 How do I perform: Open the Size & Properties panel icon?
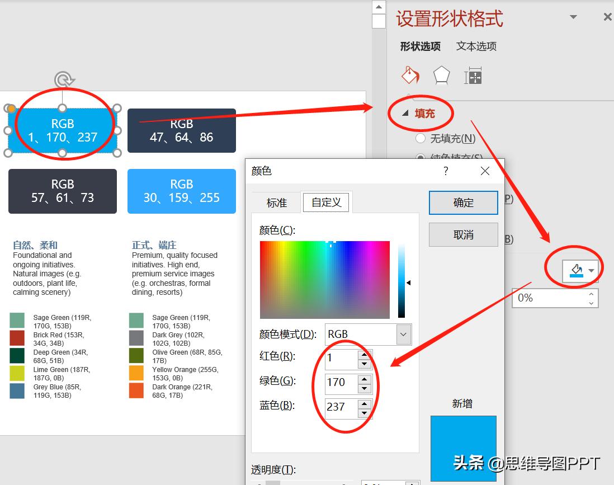pos(473,74)
